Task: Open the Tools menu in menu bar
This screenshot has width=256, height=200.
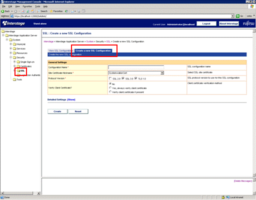Action: [37, 6]
